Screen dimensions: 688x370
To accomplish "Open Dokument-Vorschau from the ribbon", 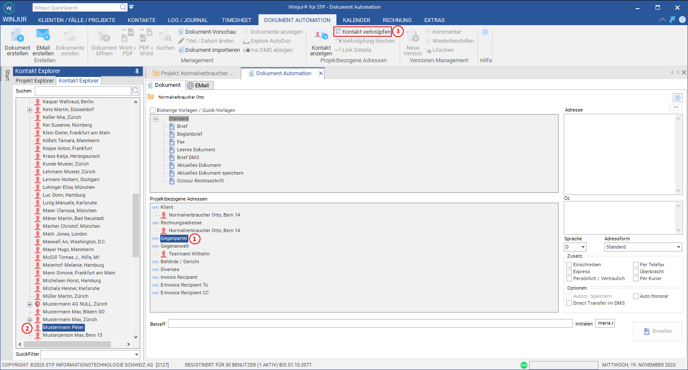I will (207, 32).
